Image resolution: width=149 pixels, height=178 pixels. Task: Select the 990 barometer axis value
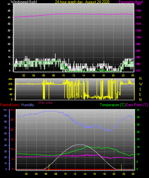point(138,51)
